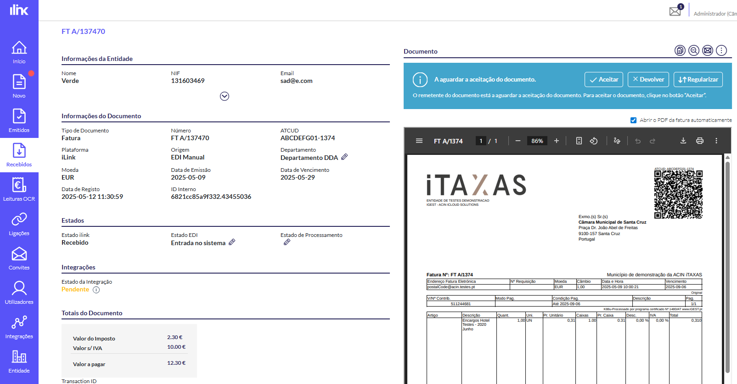Open the mail notifications envelope icon
Screen dimensions: 737x384
pos(675,11)
